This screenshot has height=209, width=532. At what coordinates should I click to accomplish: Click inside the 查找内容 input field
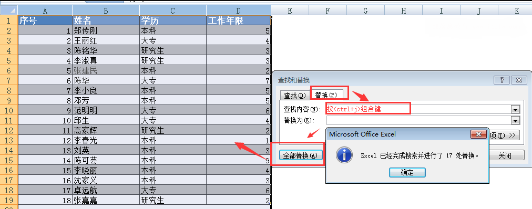(418, 109)
